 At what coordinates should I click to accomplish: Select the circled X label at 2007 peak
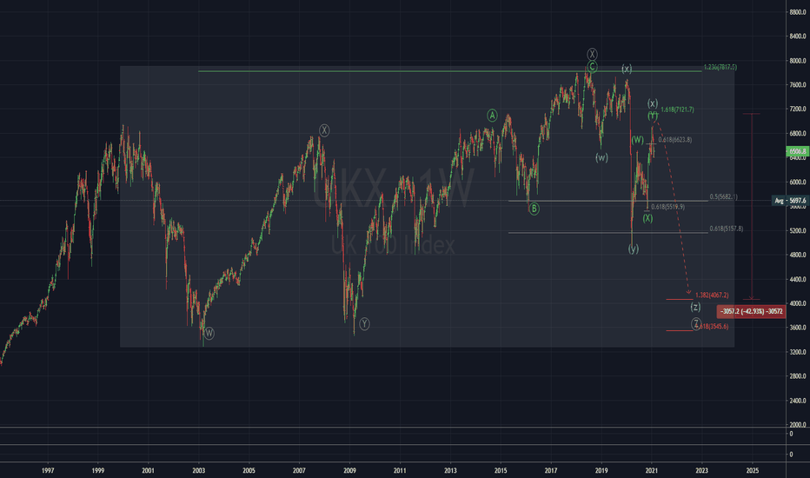tap(324, 130)
